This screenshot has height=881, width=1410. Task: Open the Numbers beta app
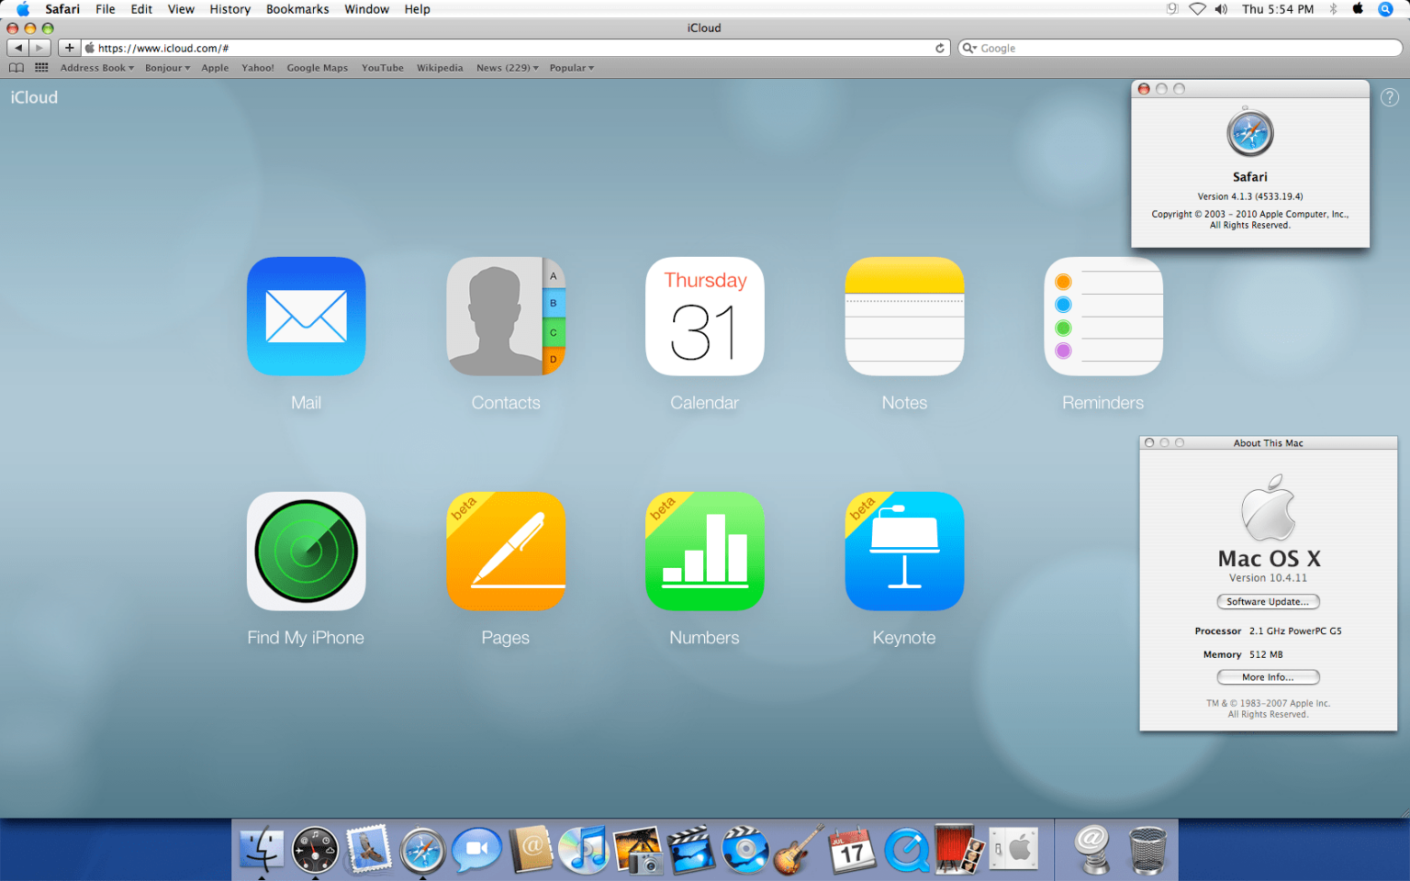point(705,551)
